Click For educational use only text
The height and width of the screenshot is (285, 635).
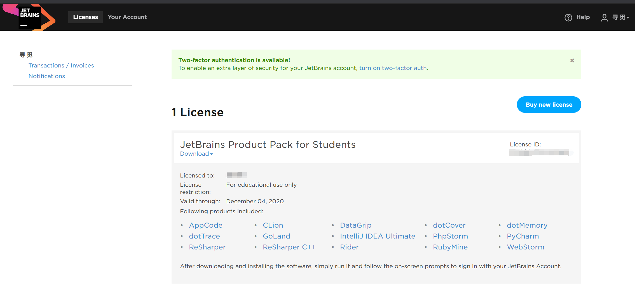tap(261, 185)
